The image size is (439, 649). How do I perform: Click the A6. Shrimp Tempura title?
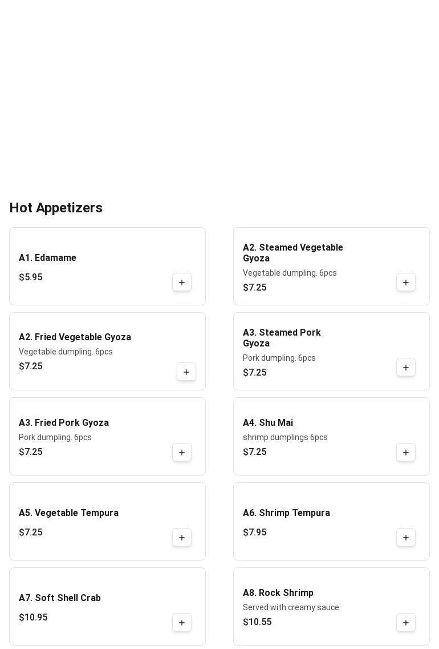point(286,513)
